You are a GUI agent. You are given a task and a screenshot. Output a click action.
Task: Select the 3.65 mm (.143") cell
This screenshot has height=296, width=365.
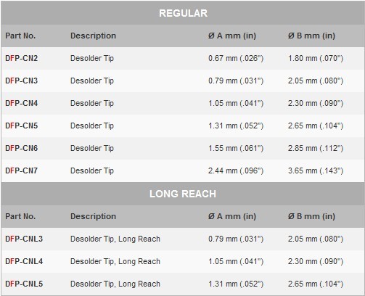pyautogui.click(x=316, y=170)
